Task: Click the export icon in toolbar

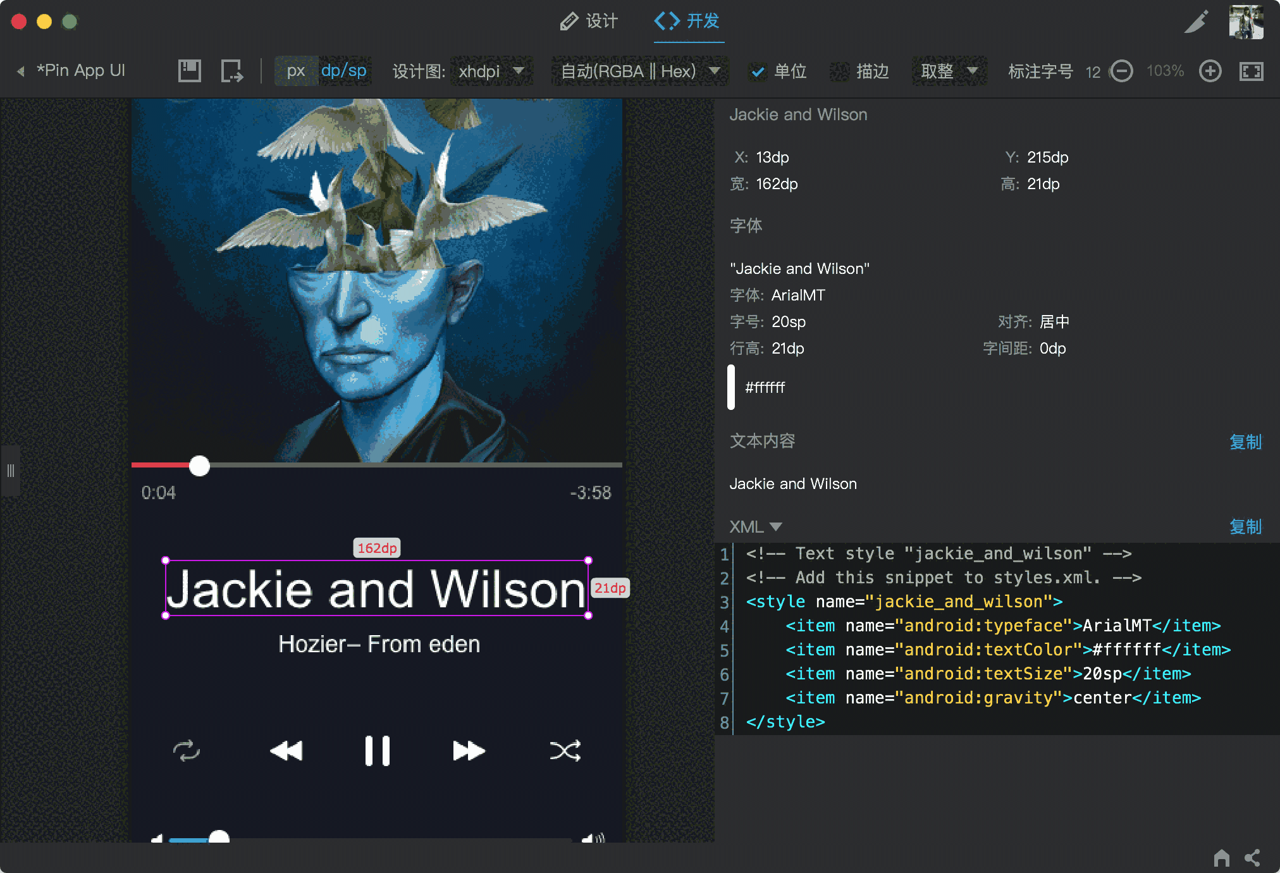Action: 231,71
